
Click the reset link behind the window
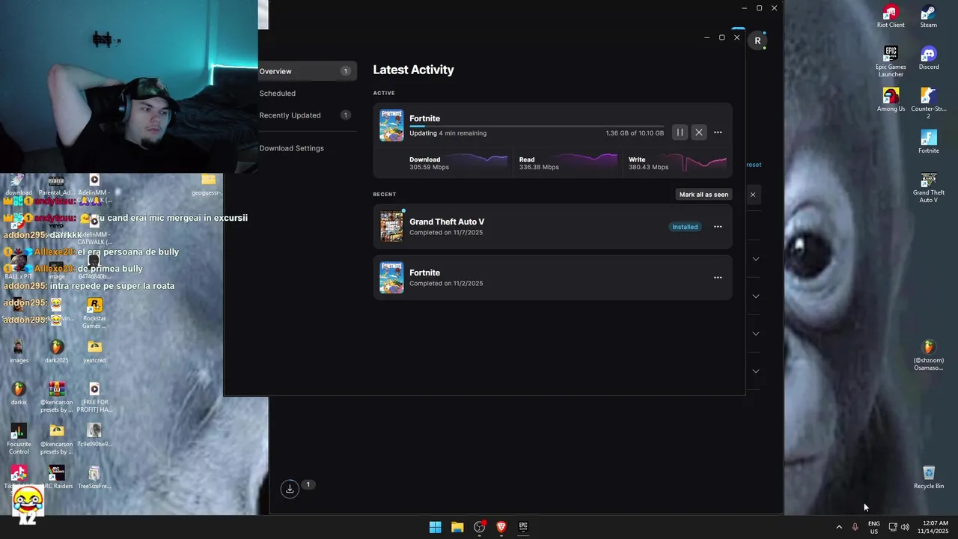(754, 165)
